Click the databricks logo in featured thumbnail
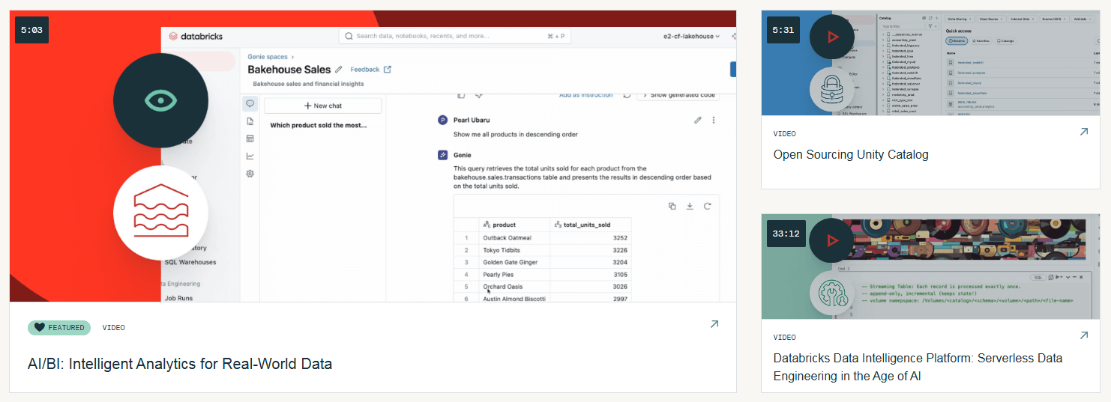 (x=196, y=36)
